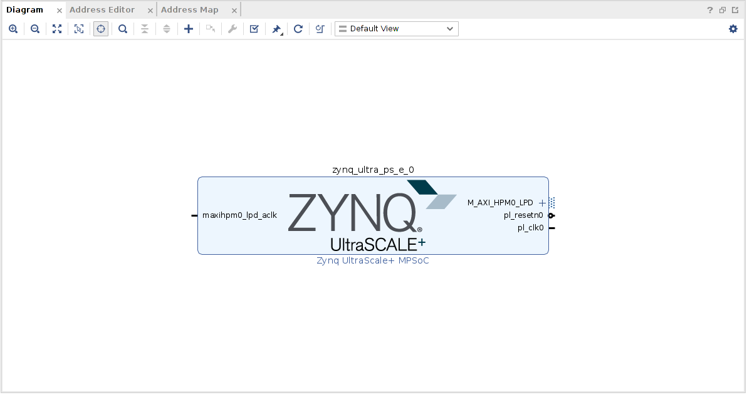Click the Zoom Out magnifier icon
Image resolution: width=747 pixels, height=395 pixels.
click(x=35, y=29)
